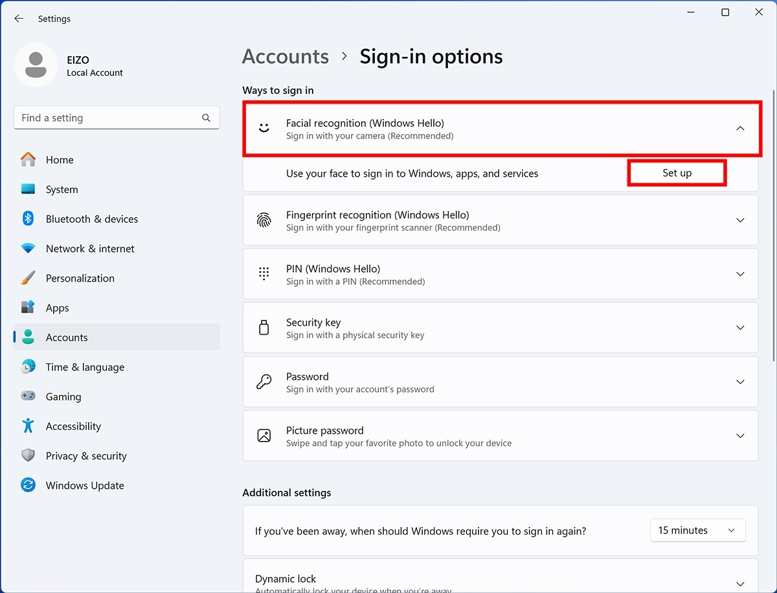The image size is (777, 593).
Task: Click the security key USB icon
Action: tap(264, 328)
